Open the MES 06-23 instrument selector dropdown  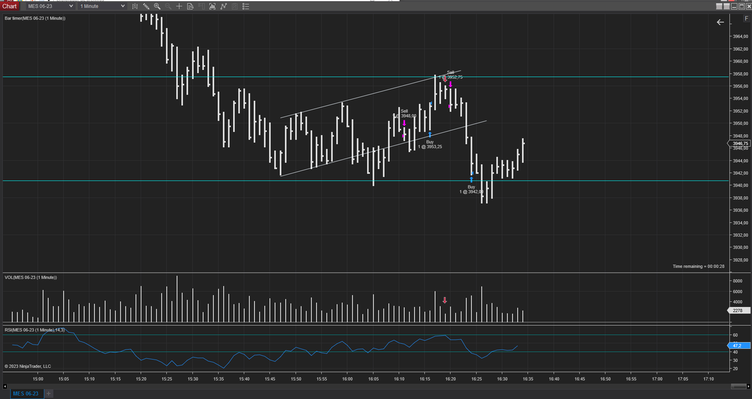(50, 6)
